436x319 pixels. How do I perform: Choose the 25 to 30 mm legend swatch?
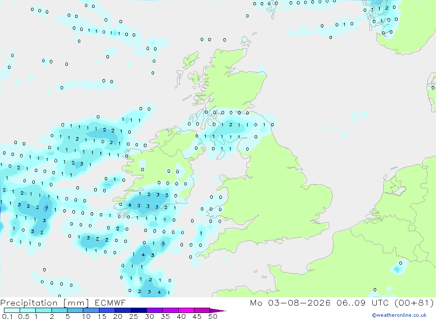tap(139, 310)
